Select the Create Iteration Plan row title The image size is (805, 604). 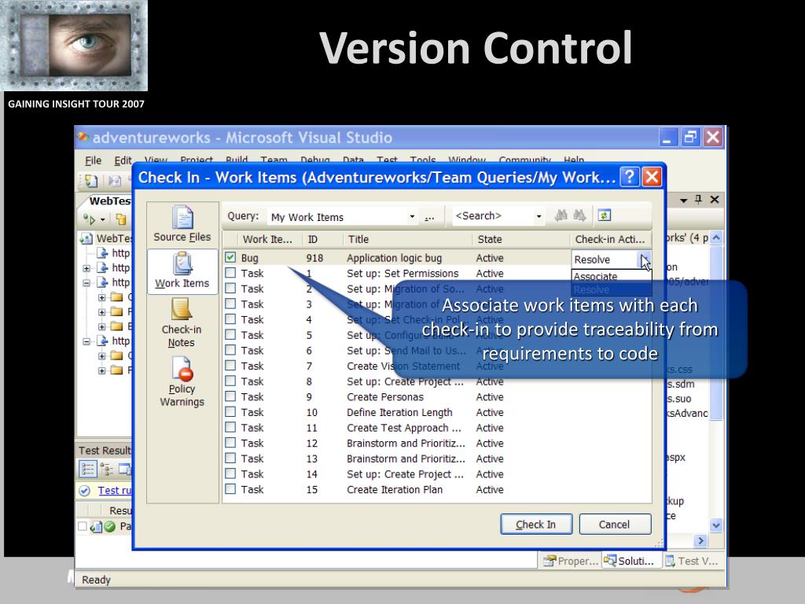point(395,489)
